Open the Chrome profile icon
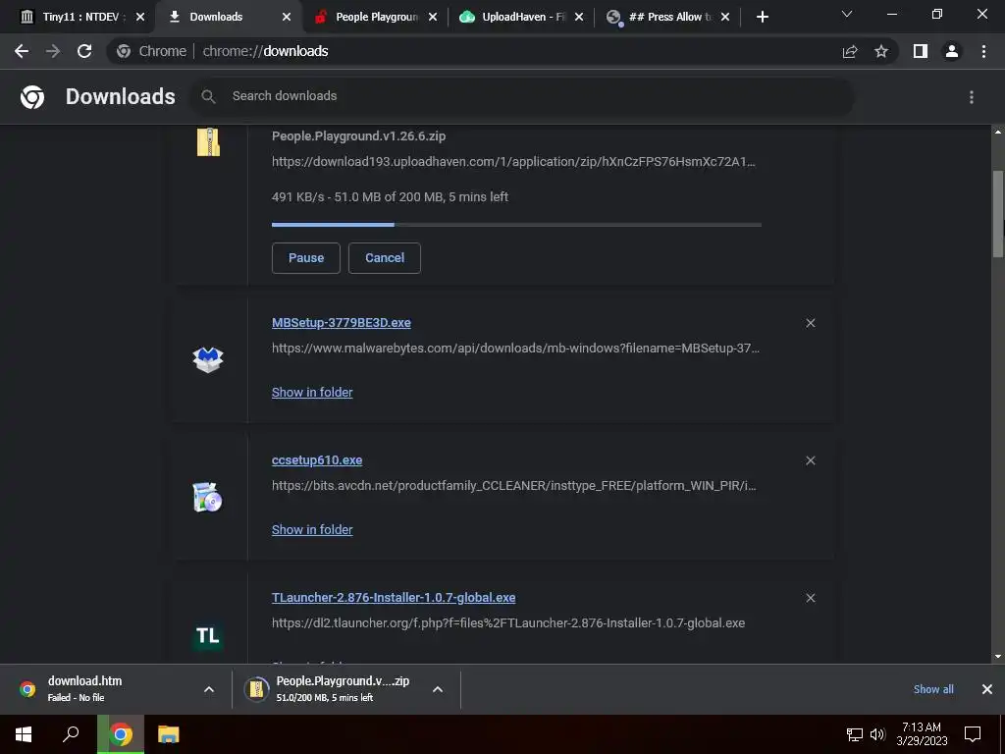The height and width of the screenshot is (754, 1005). [952, 51]
